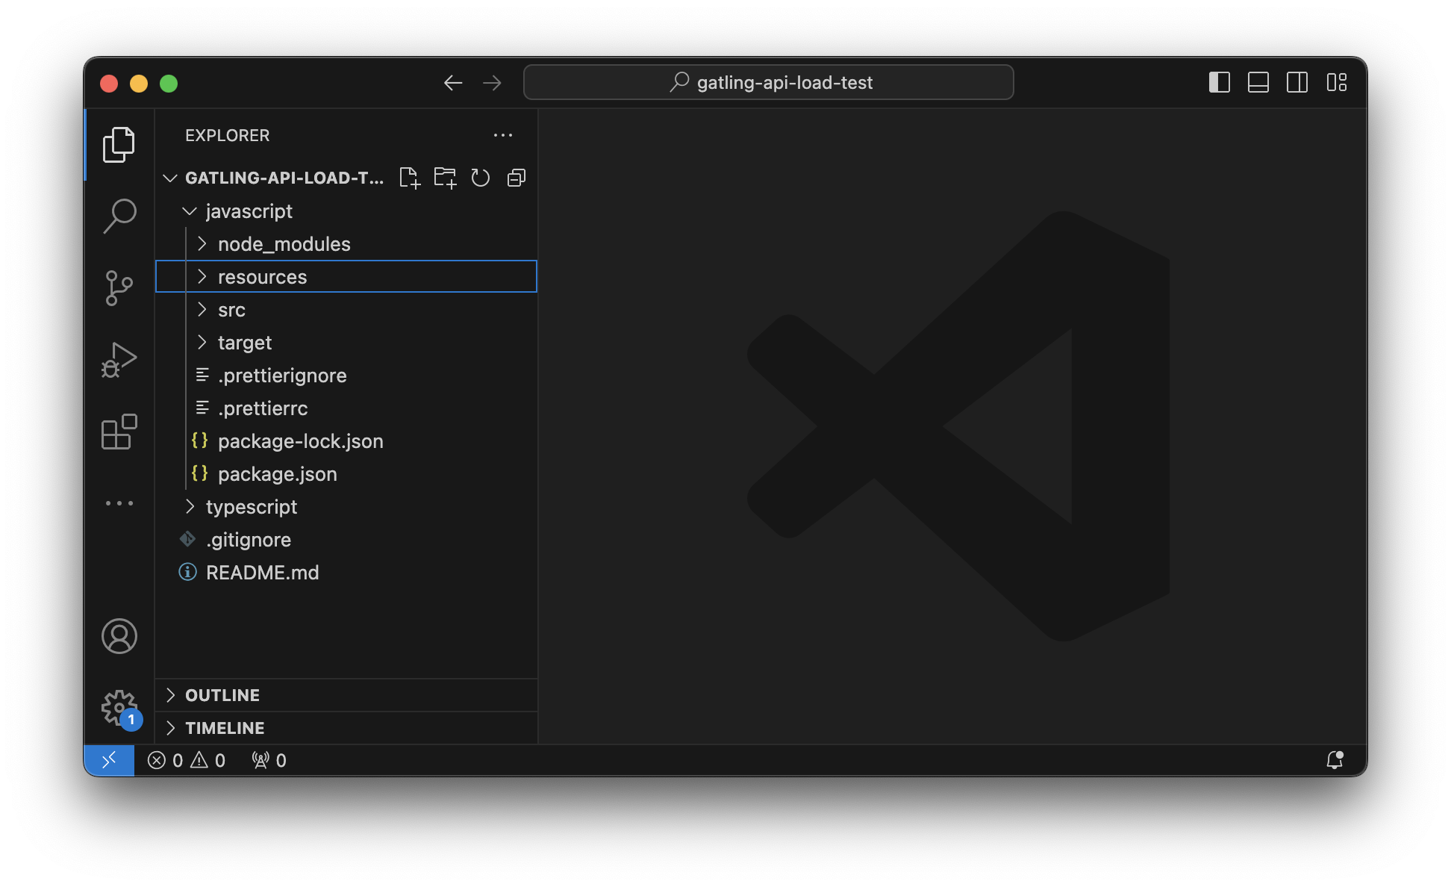This screenshot has height=887, width=1451.
Task: Click the gatling-api-load-test search box
Action: pyautogui.click(x=769, y=82)
